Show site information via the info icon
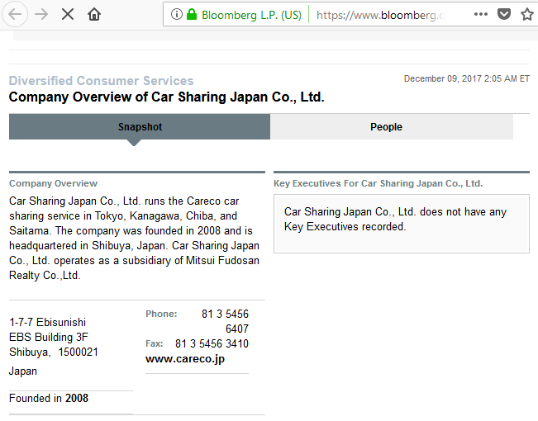The width and height of the screenshot is (538, 421). [x=176, y=14]
